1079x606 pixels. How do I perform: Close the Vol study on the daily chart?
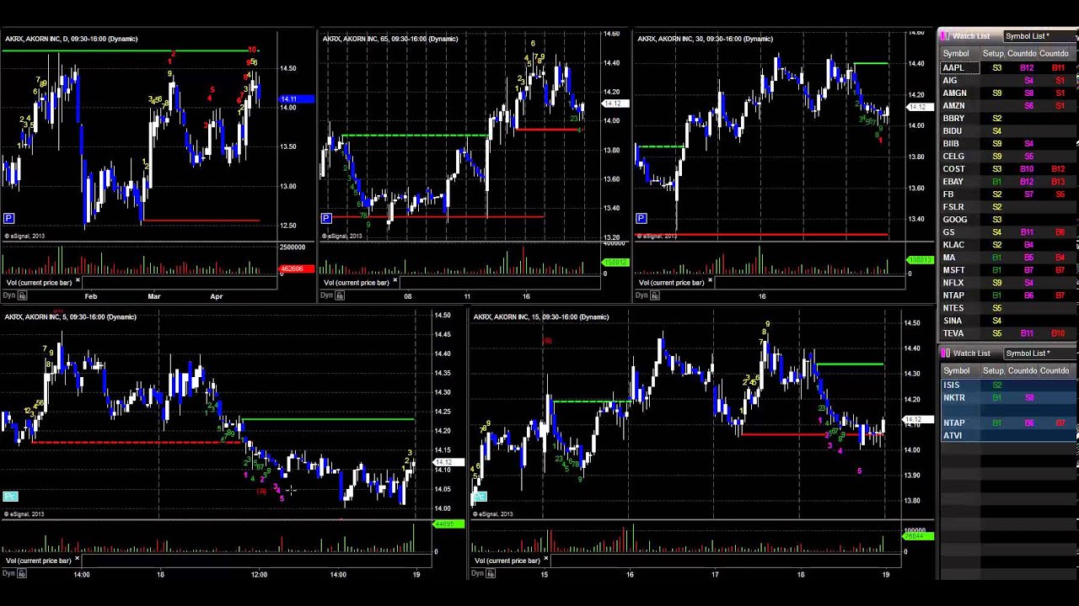pos(78,281)
